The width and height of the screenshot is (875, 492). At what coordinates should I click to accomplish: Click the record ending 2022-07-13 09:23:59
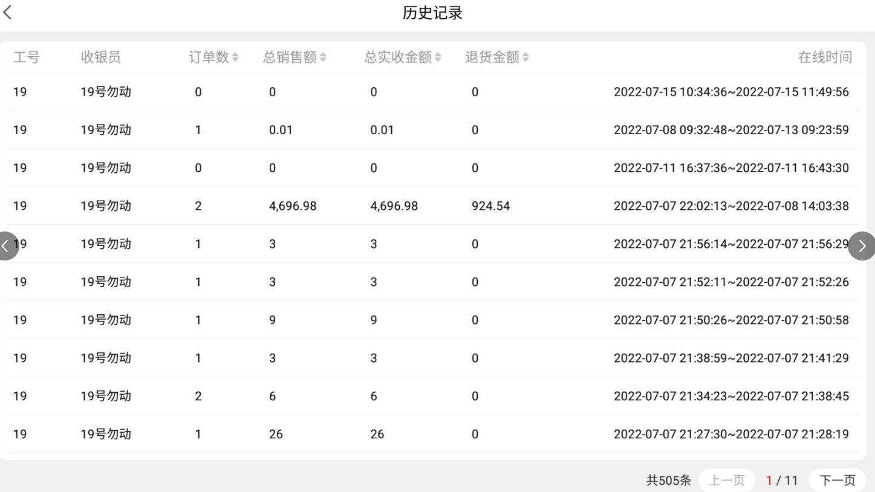pyautogui.click(x=731, y=130)
